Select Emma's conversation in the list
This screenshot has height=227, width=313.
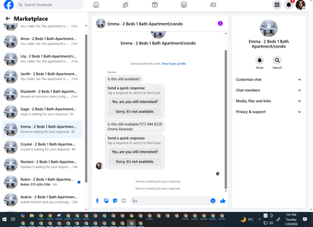[x=42, y=129]
